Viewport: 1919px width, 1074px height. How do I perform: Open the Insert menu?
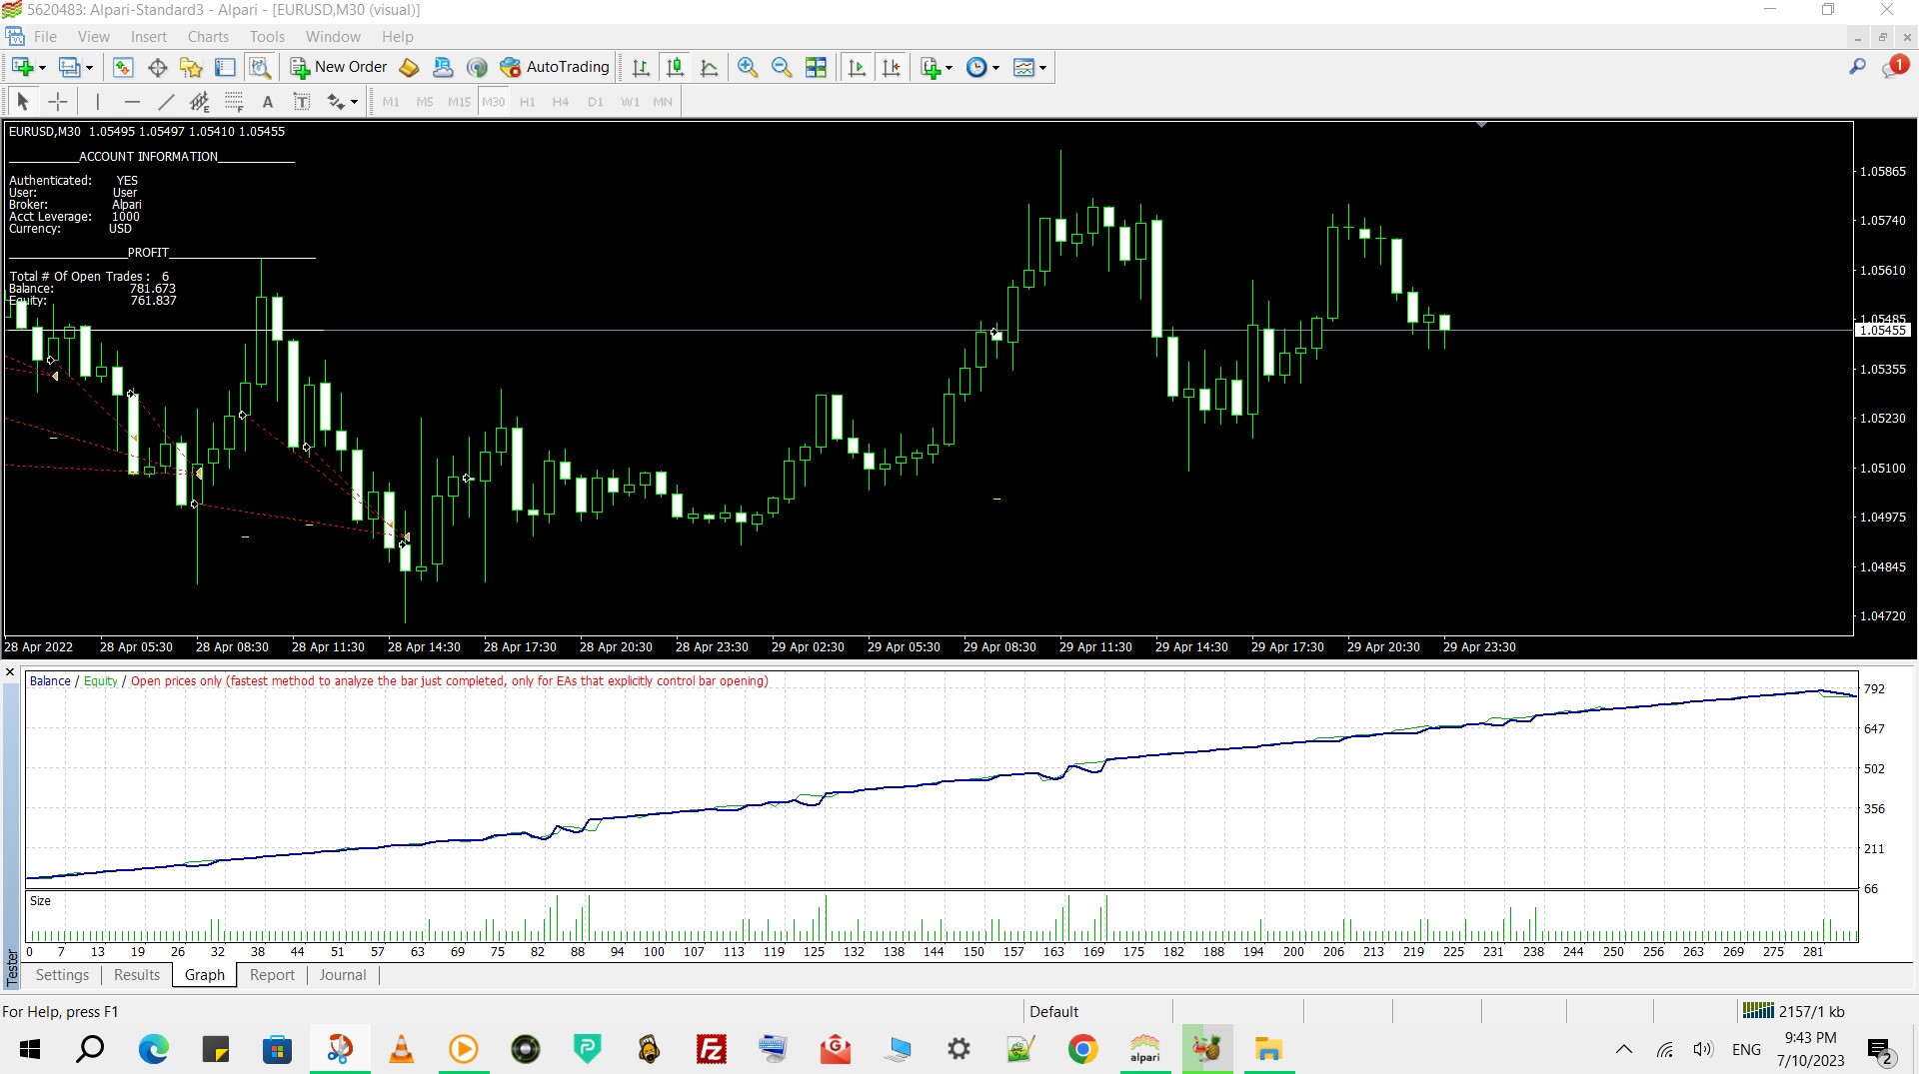149,37
